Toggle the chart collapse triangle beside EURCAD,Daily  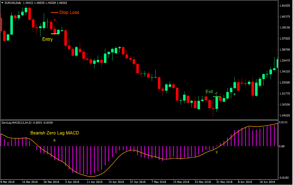2,2
